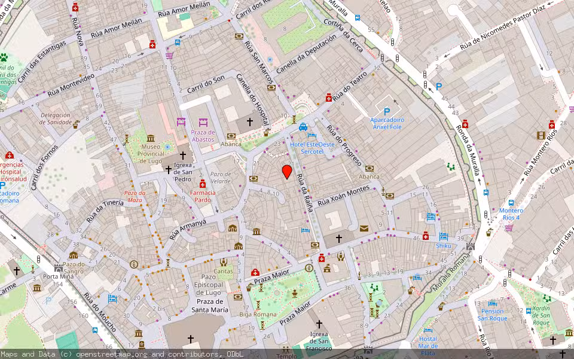Click the tourist information icon beside Praza Maior
The image size is (574, 359).
309,267
